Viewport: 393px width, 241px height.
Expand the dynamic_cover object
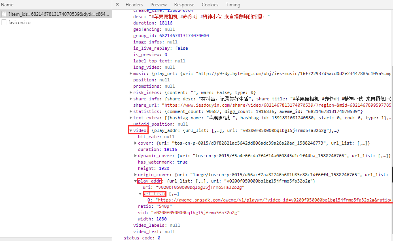(x=135, y=156)
